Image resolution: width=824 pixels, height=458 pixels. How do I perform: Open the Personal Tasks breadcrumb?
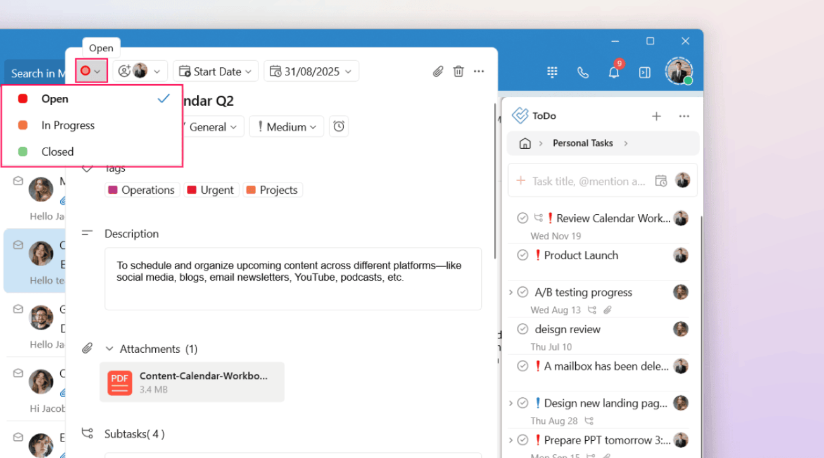point(583,143)
